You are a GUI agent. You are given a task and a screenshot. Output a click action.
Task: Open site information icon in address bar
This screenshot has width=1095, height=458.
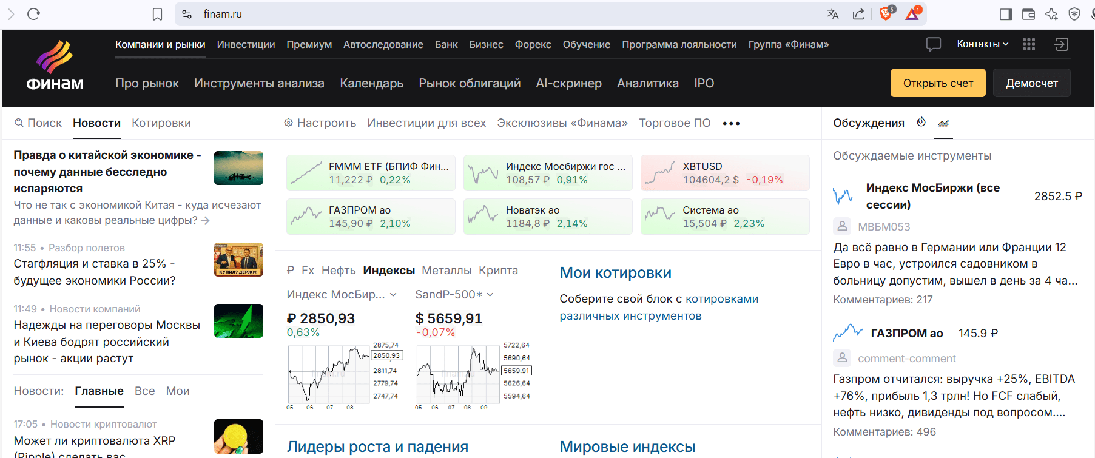(187, 14)
